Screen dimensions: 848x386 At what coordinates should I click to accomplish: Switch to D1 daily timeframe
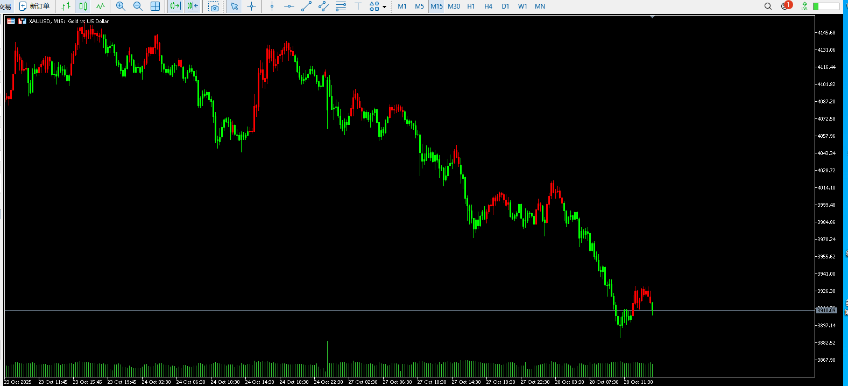(505, 6)
